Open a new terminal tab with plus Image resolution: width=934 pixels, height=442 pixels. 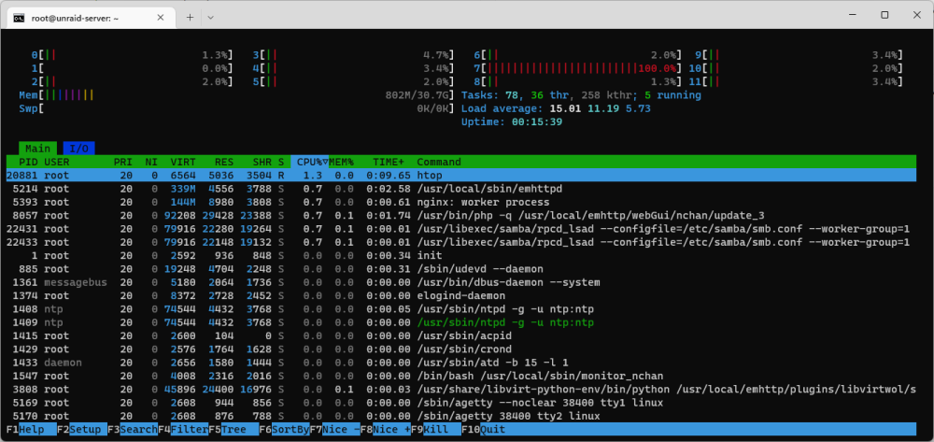(190, 18)
